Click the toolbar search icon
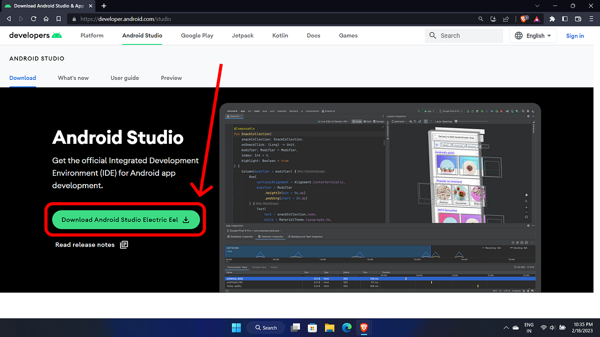This screenshot has width=600, height=337. point(480,18)
